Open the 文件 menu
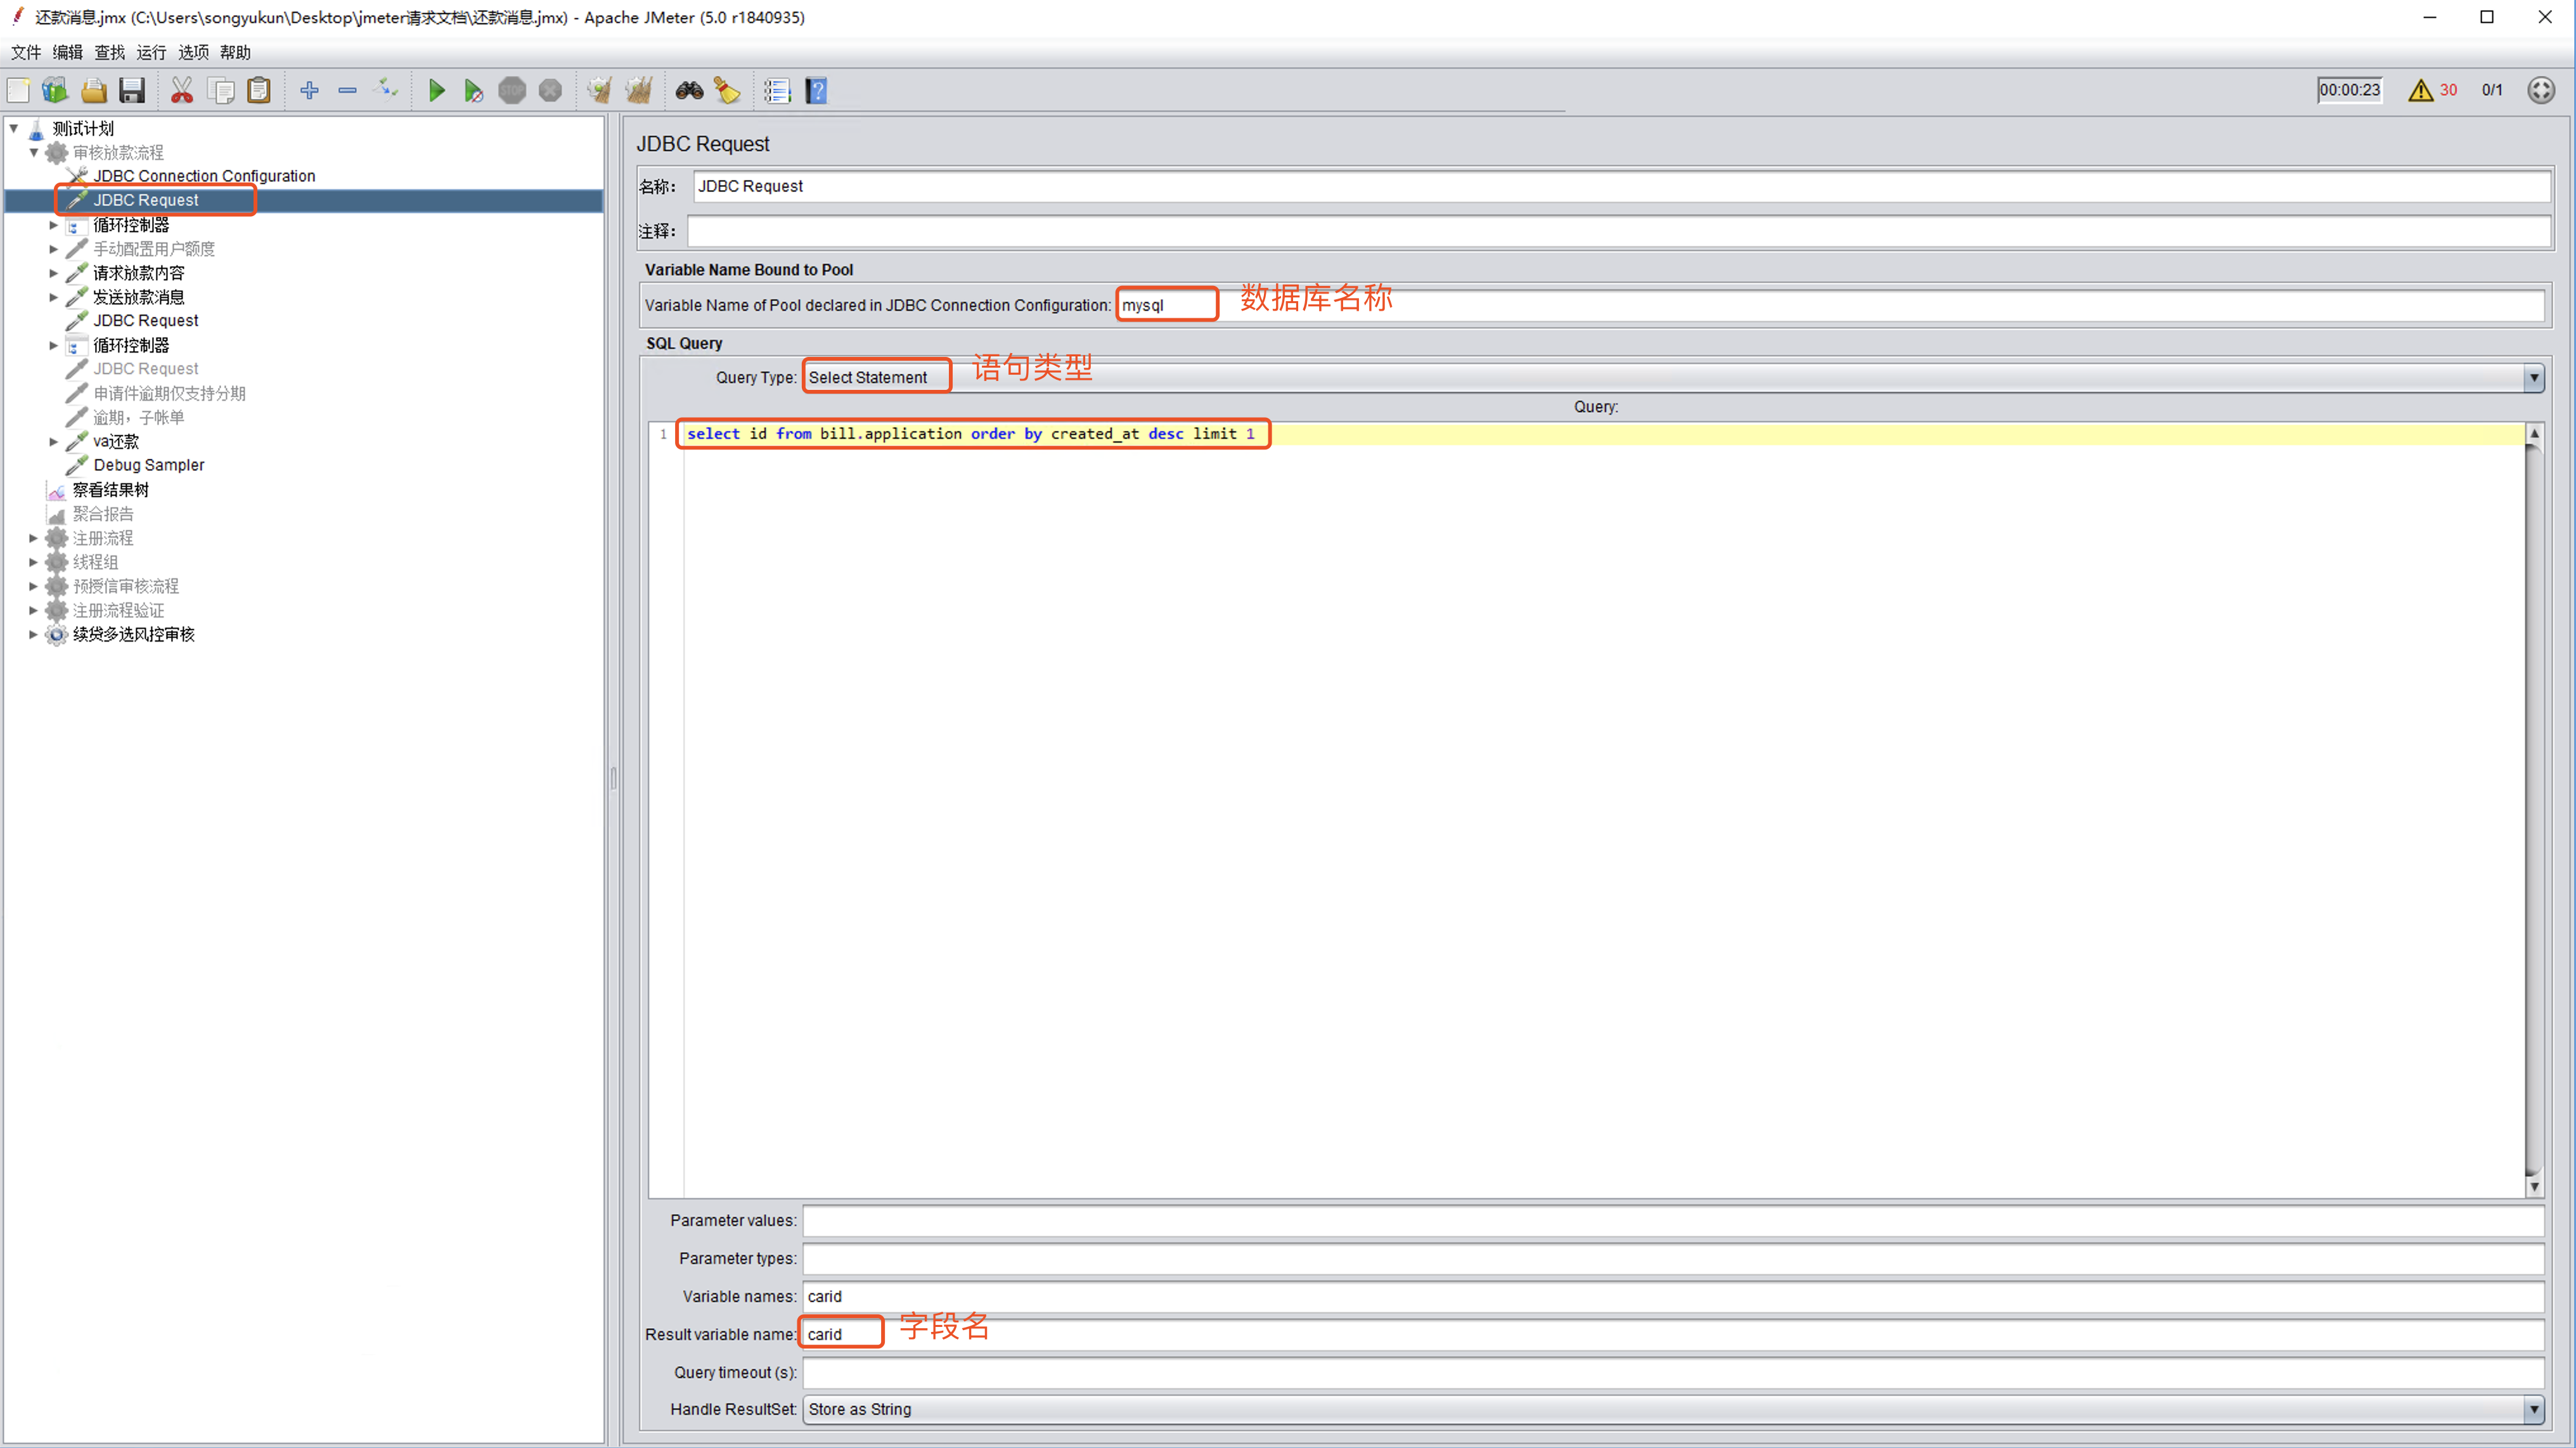The image size is (2576, 1448). click(x=26, y=52)
